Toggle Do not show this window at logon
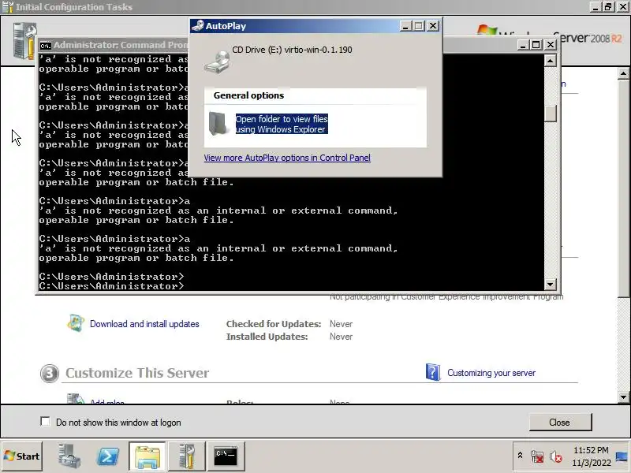 (45, 422)
